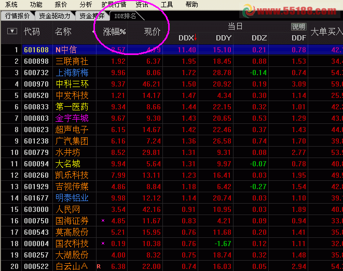The height and width of the screenshot is (271, 343).
Task: Select stock 超声电子
Action: (x=72, y=130)
